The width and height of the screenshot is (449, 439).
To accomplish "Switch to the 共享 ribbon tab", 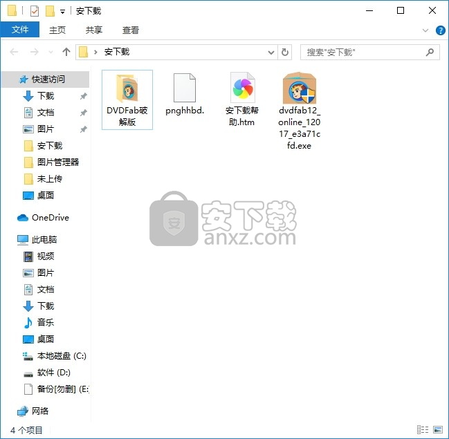I will (x=94, y=30).
